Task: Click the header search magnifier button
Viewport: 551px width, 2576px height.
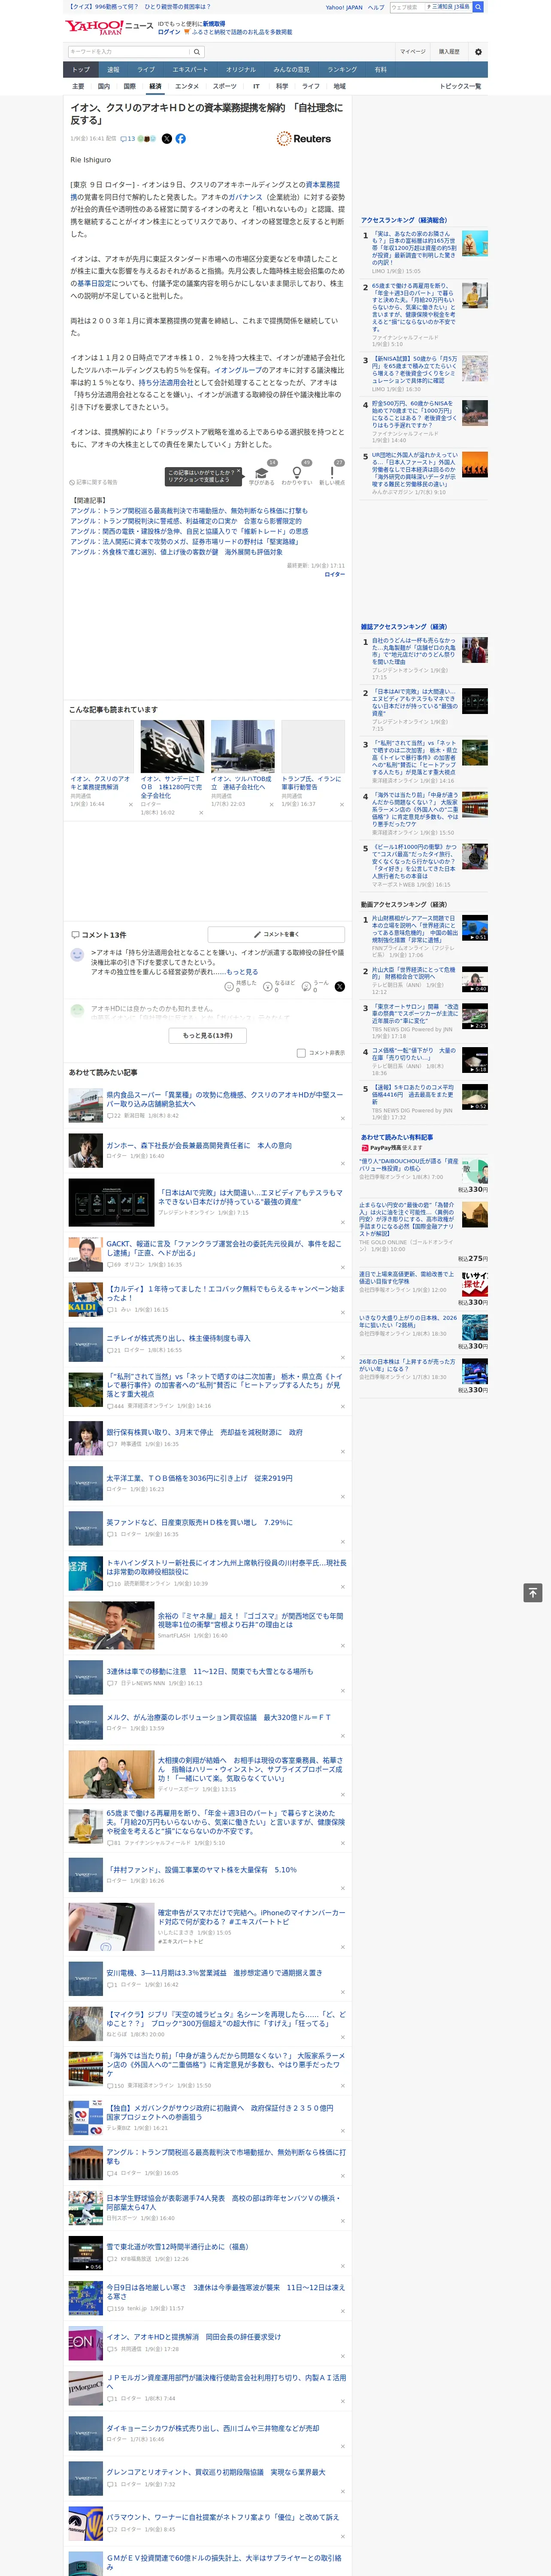Action: click(478, 7)
